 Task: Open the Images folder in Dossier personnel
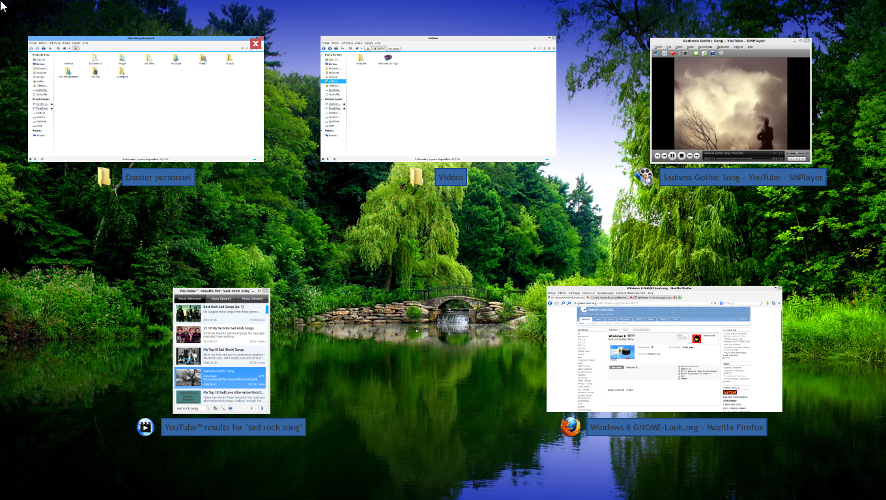click(x=122, y=59)
